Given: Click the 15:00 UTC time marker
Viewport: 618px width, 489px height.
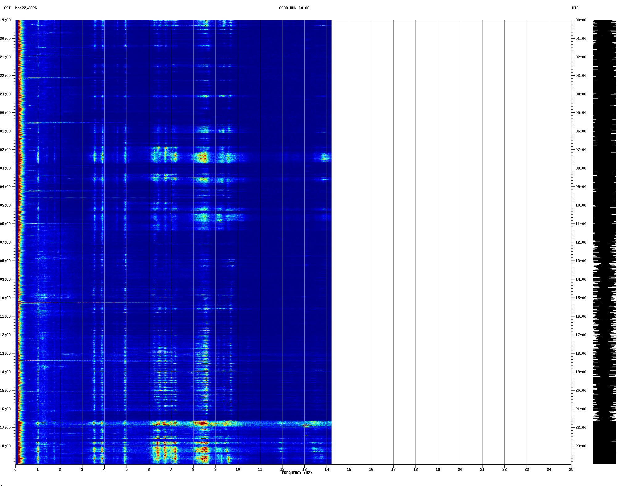Looking at the screenshot, I should click(581, 298).
